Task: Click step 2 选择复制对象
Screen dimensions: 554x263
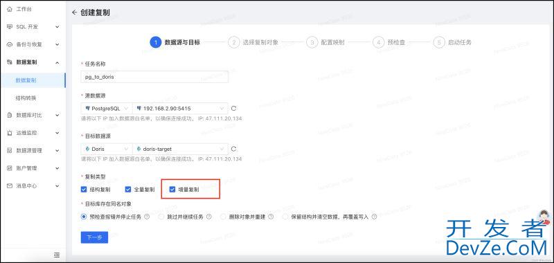Action: (x=253, y=42)
